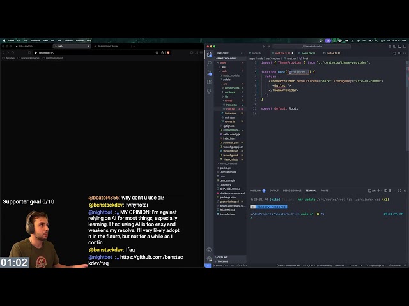Viewport: 409px width, 306px height.
Task: Open the Accounts icon in the activity bar
Action: point(209,249)
